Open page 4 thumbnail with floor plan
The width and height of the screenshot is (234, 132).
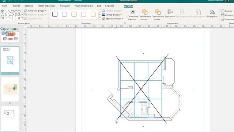(x=10, y=118)
